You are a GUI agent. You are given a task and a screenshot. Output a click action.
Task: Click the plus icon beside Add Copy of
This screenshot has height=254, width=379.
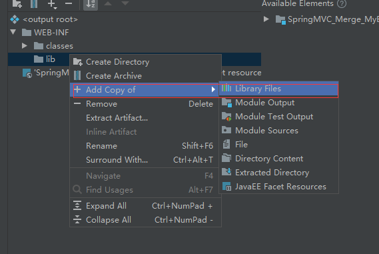[77, 89]
